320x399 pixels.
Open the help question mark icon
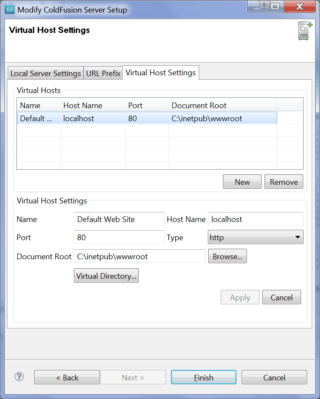[x=19, y=377]
